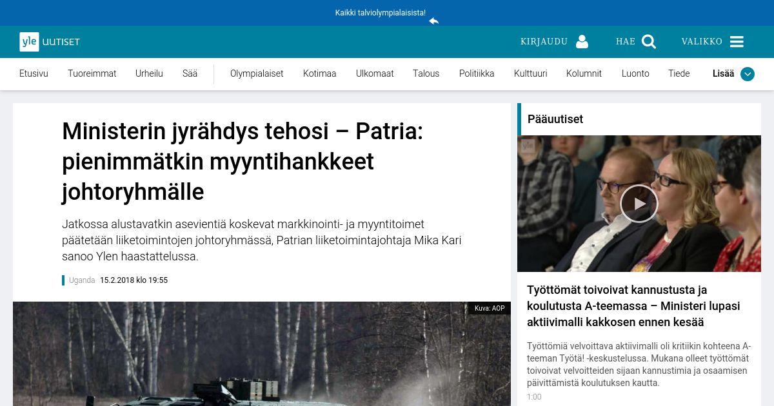Click the armored vehicle article image
774x406 pixels.
[x=262, y=354]
